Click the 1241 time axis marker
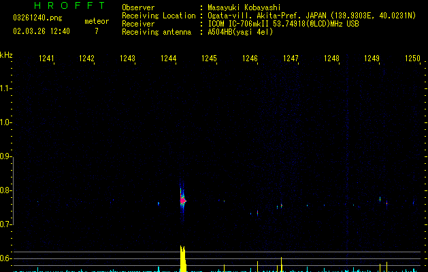The height and width of the screenshot is (272, 428). 46,58
